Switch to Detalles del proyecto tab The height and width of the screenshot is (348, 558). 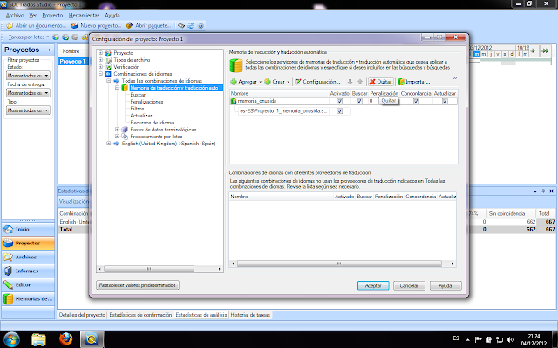click(x=82, y=315)
